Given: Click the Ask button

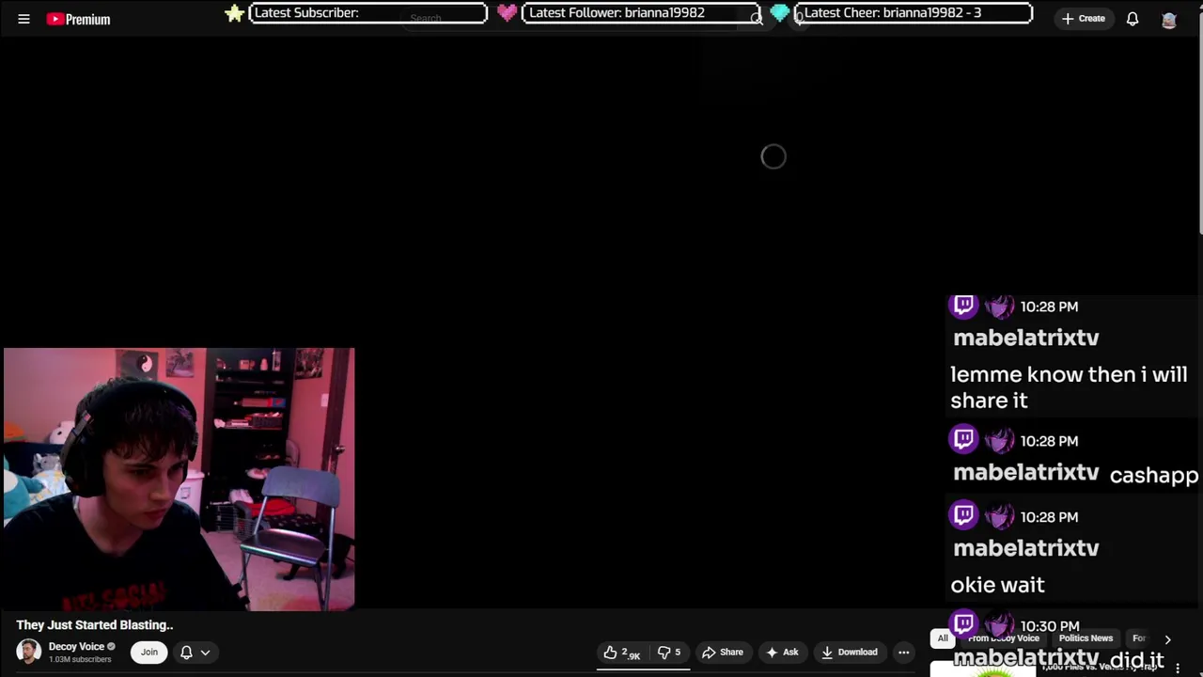Looking at the screenshot, I should click(782, 653).
